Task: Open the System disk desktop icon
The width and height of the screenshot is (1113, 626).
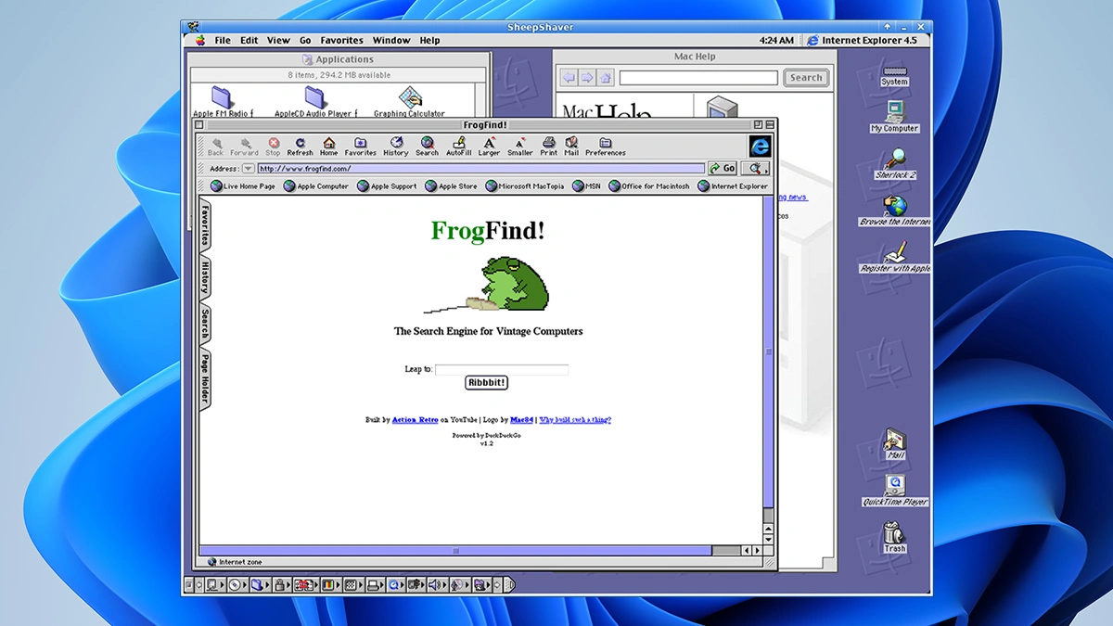Action: [894, 75]
